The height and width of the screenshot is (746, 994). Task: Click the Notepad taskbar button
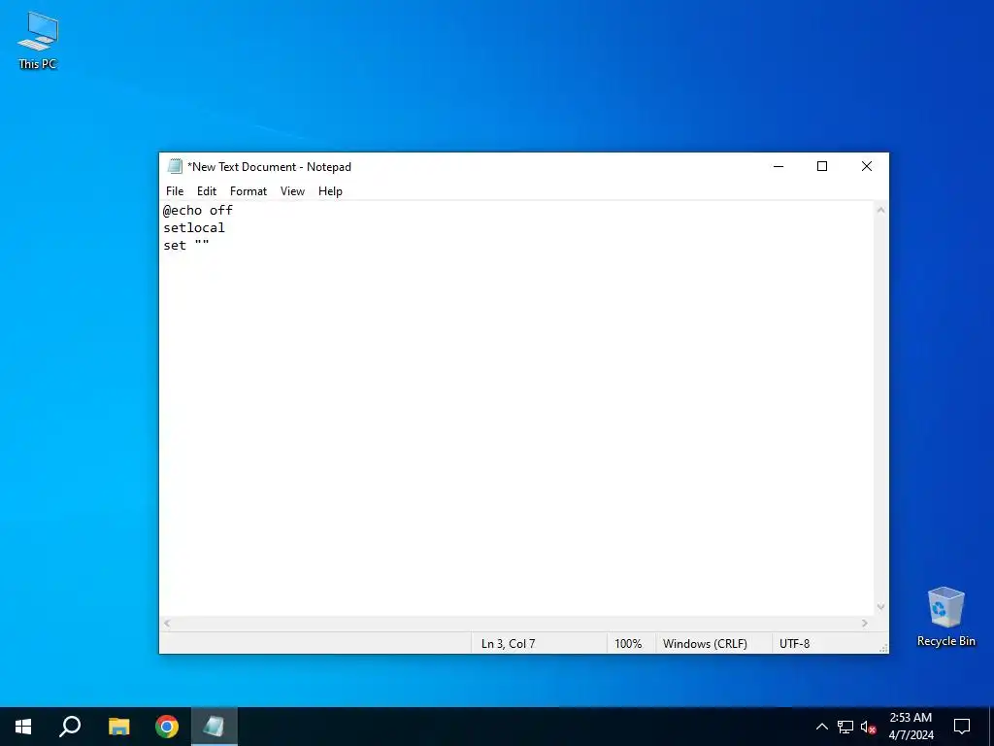215,727
